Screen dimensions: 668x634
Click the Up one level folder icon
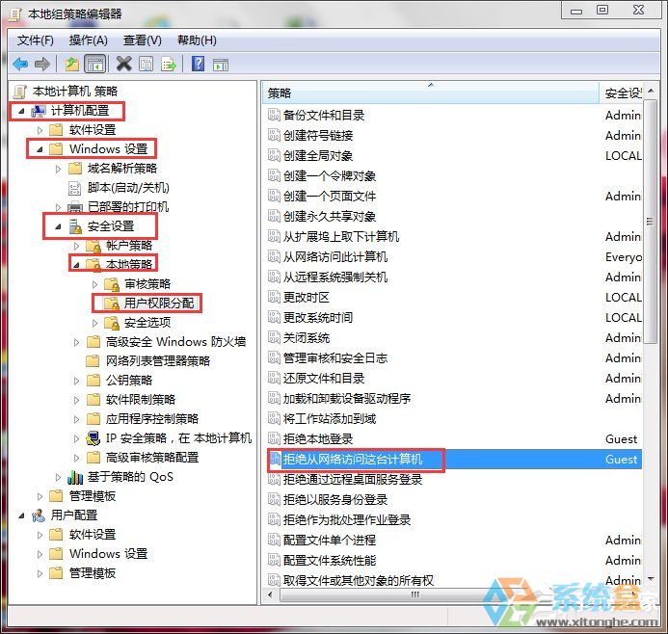click(x=72, y=65)
